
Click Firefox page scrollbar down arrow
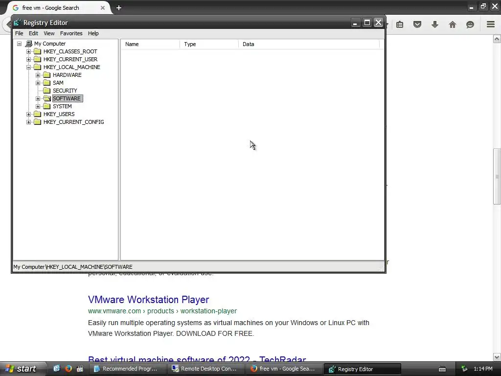click(497, 357)
